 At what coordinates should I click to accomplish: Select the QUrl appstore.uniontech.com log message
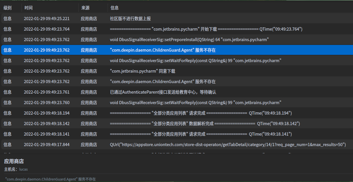tap(228, 145)
